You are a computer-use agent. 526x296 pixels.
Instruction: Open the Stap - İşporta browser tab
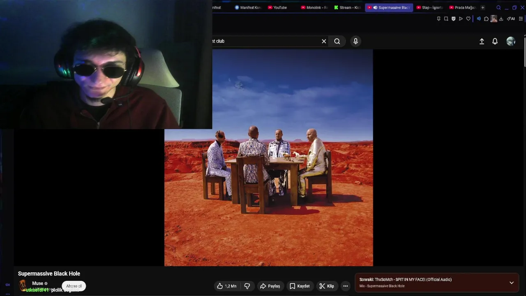tap(430, 7)
